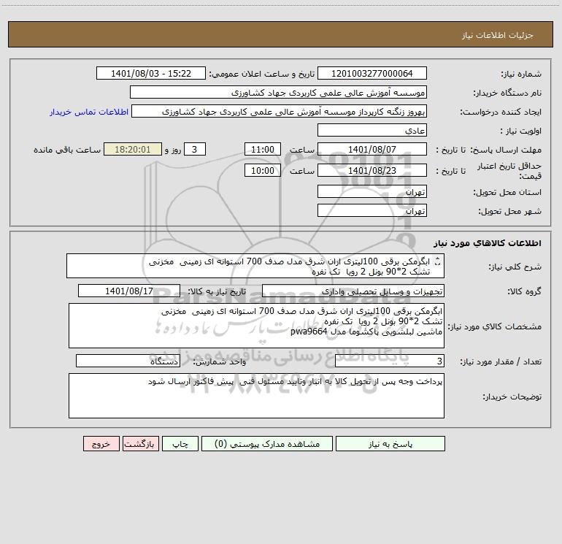562x544 pixels.
Task: Click the واحد شمارش field دستگاه
Action: pyautogui.click(x=128, y=361)
